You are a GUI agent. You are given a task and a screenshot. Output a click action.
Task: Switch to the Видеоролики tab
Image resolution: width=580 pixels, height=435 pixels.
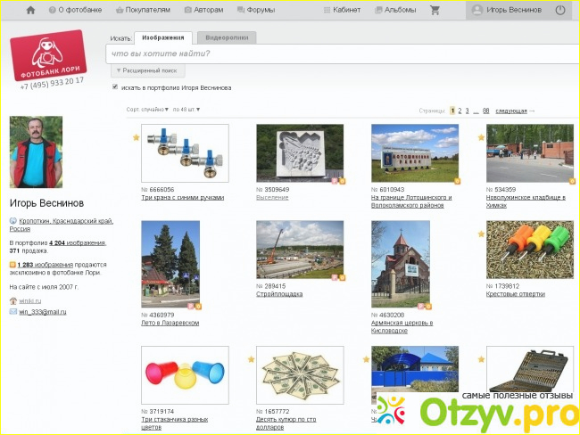[227, 38]
